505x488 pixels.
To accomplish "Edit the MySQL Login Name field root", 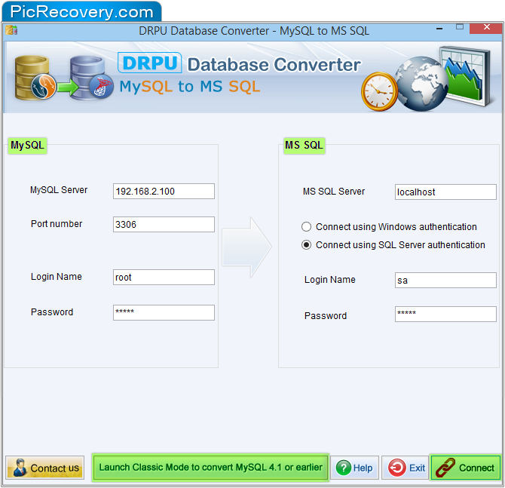I will tap(164, 278).
